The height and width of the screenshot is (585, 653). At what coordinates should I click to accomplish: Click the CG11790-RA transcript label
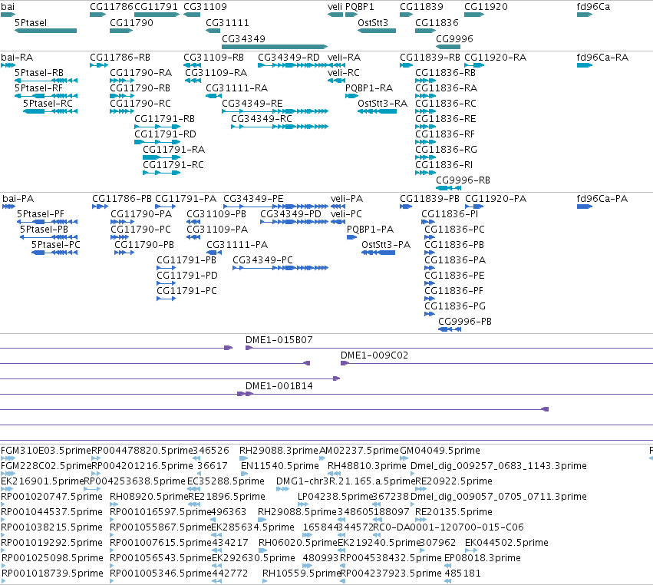click(140, 72)
